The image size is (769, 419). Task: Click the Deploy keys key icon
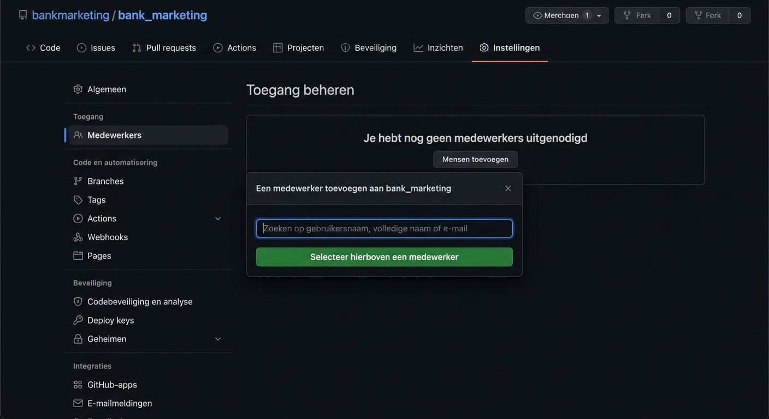pos(78,320)
